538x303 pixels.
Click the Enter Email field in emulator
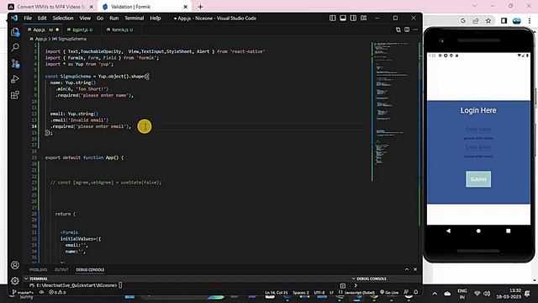click(478, 147)
